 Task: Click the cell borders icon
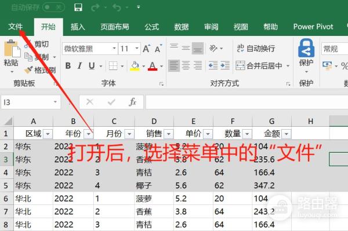pyautogui.click(x=113, y=66)
